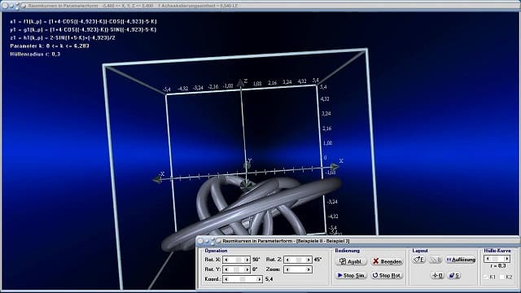521x293 pixels.
Task: Click the main window title bar
Action: pos(260,6)
